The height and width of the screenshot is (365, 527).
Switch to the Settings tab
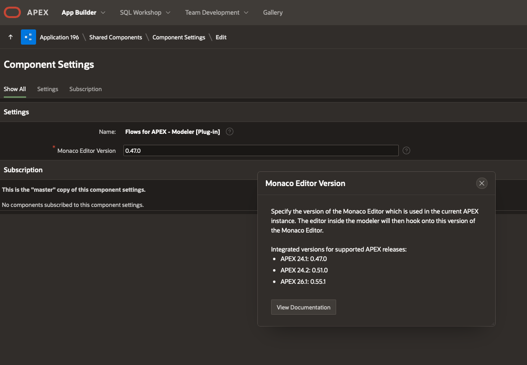click(x=47, y=89)
